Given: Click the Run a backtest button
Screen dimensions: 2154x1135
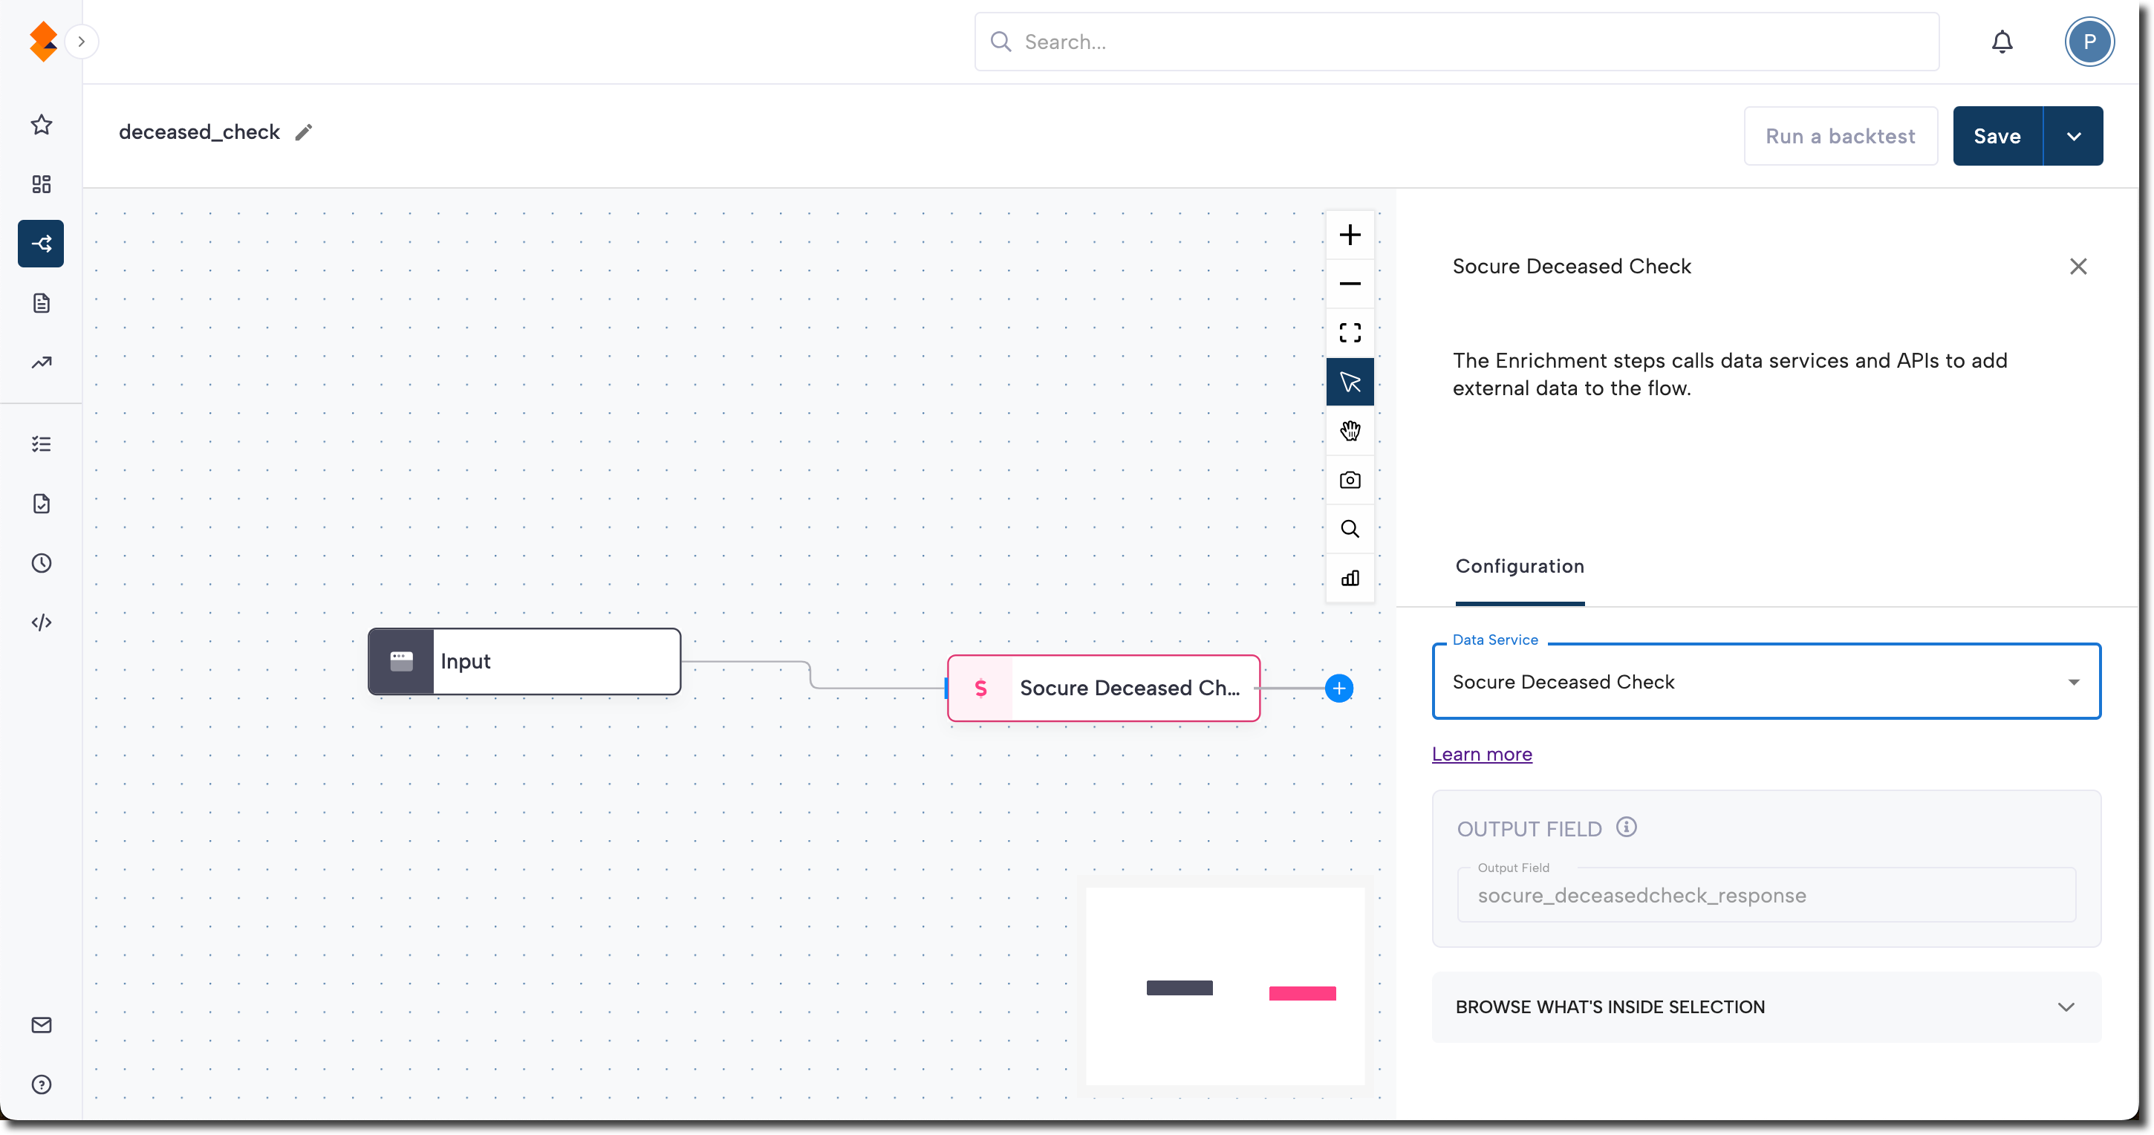Looking at the screenshot, I should click(1840, 137).
